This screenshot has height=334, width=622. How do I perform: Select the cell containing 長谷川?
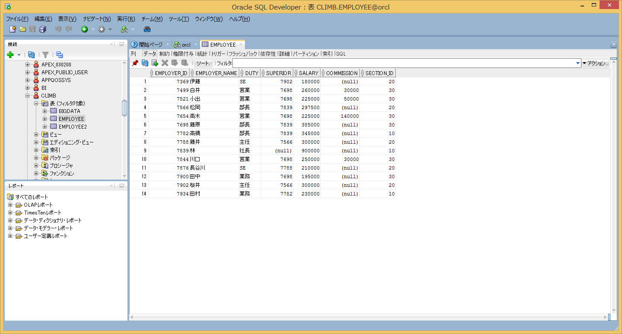(214, 168)
